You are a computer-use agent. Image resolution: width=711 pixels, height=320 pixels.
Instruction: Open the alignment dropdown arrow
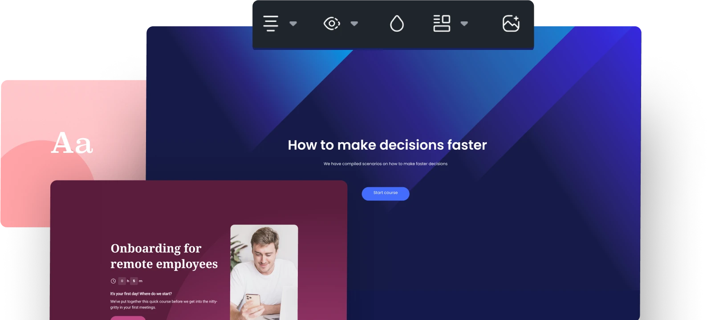tap(293, 24)
